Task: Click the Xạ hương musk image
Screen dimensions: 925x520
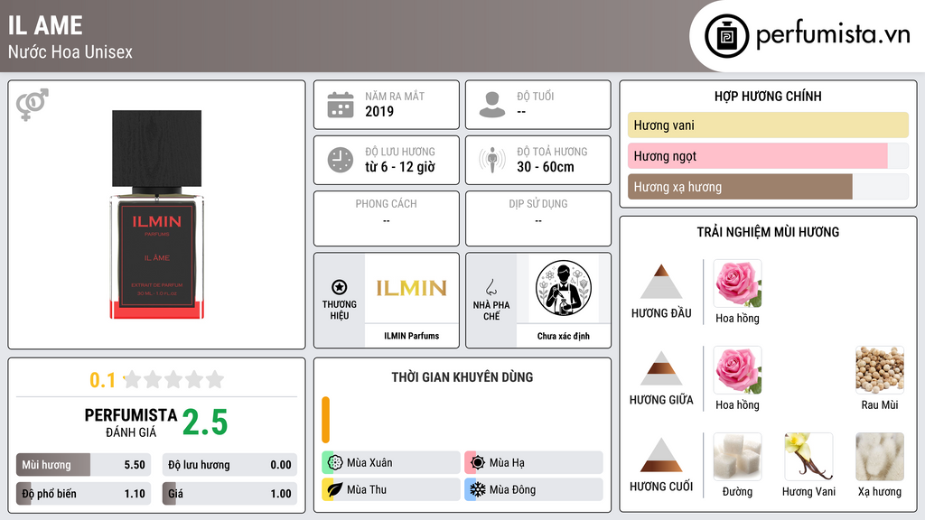Action: (880, 457)
